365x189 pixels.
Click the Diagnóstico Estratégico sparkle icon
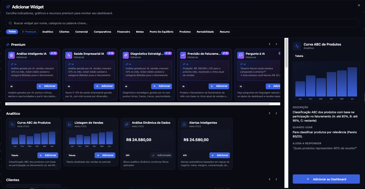point(126,55)
